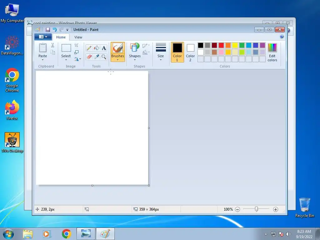Switch to the View ribbon tab

[78, 37]
